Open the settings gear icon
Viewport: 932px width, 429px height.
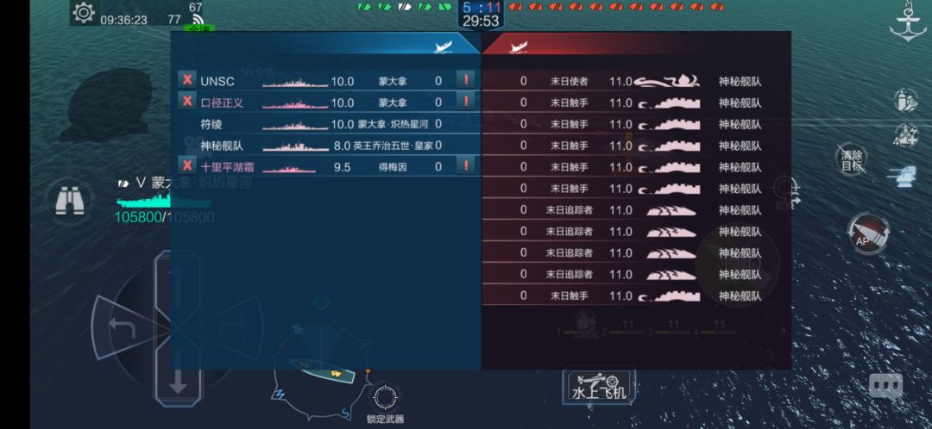tap(83, 12)
